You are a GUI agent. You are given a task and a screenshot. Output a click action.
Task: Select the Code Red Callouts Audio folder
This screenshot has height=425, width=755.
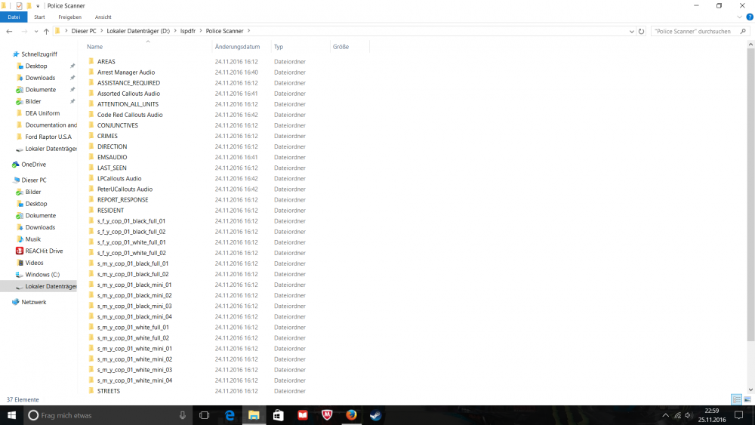(x=130, y=115)
